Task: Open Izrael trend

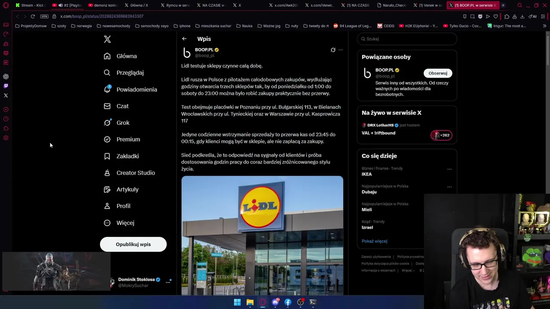Action: (x=367, y=227)
